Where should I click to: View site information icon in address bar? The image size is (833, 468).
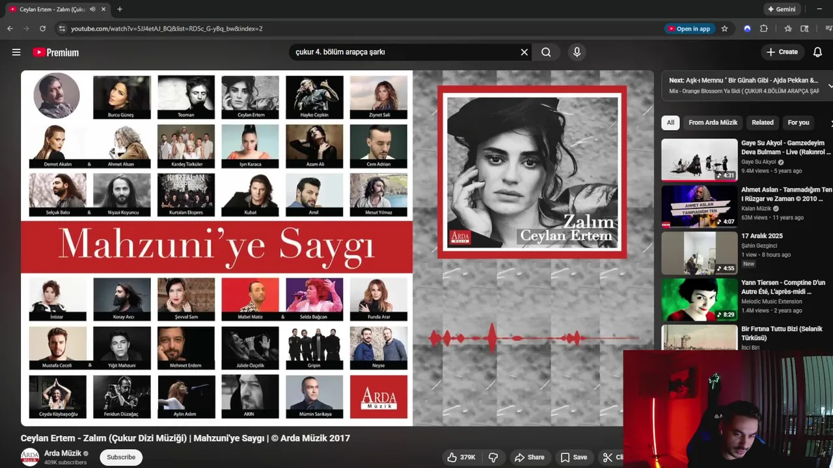[x=62, y=29]
